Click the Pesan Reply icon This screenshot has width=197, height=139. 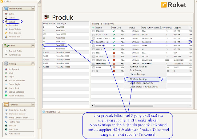coord(6,84)
